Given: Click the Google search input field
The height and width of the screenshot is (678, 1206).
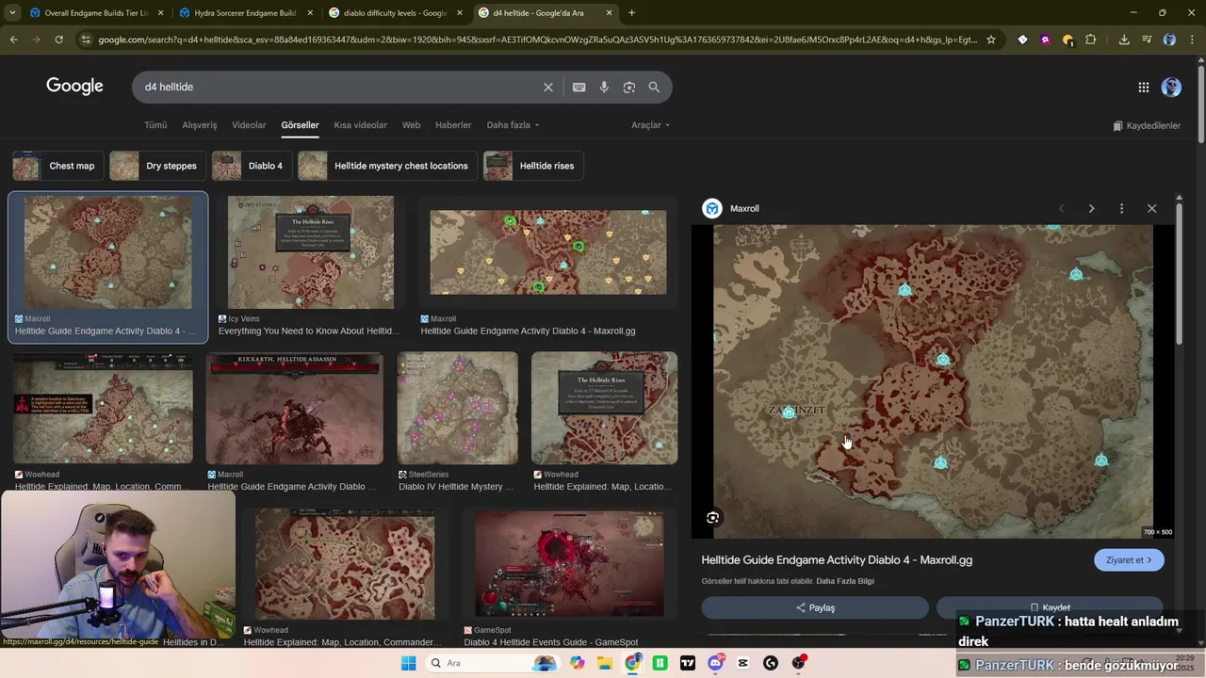Looking at the screenshot, I should (x=339, y=87).
